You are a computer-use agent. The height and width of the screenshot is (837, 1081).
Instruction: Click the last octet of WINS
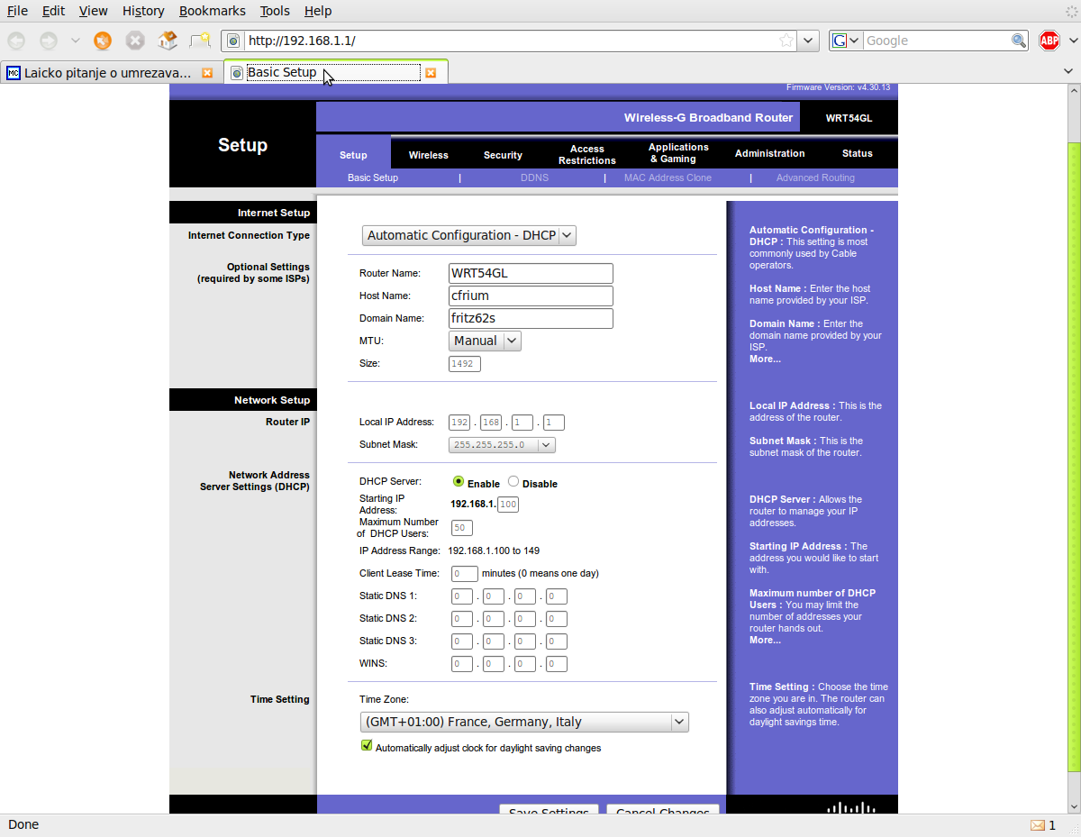(557, 664)
